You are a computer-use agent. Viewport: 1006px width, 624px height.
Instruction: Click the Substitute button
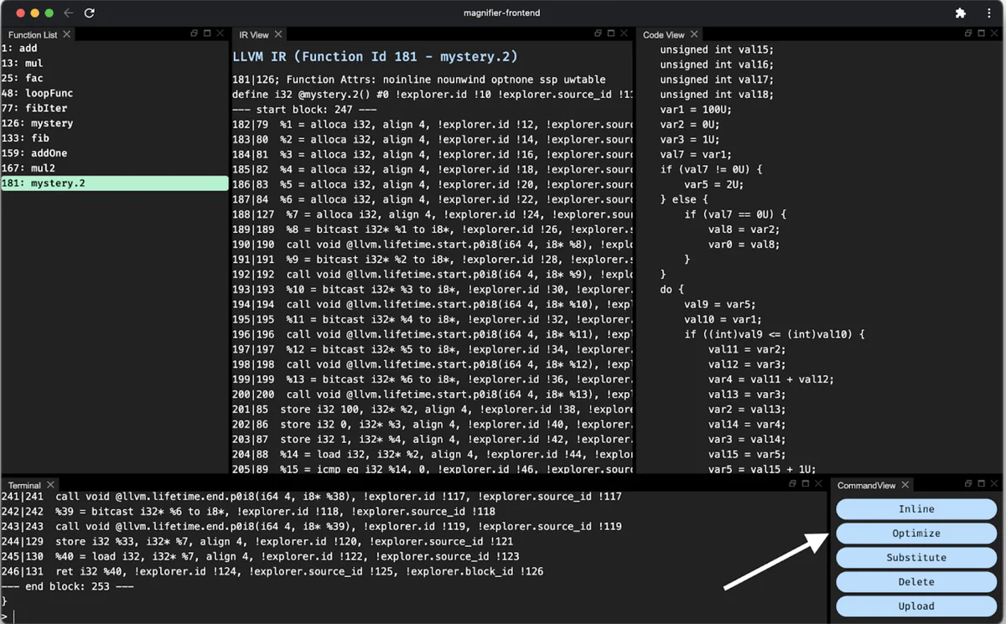(916, 557)
